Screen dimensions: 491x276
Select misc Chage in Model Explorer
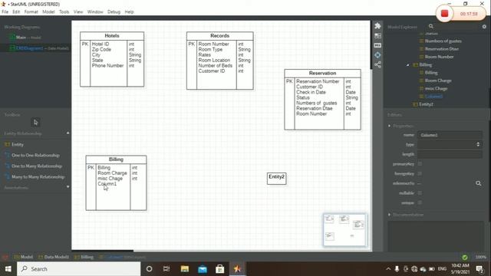[436, 89]
